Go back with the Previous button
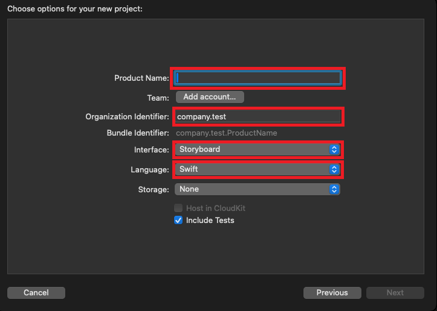The image size is (437, 311). [332, 293]
